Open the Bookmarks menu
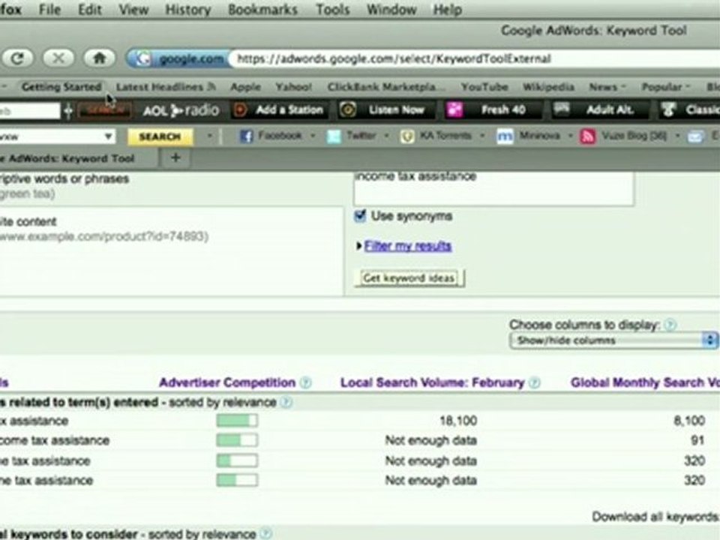This screenshot has width=720, height=540. (x=262, y=9)
